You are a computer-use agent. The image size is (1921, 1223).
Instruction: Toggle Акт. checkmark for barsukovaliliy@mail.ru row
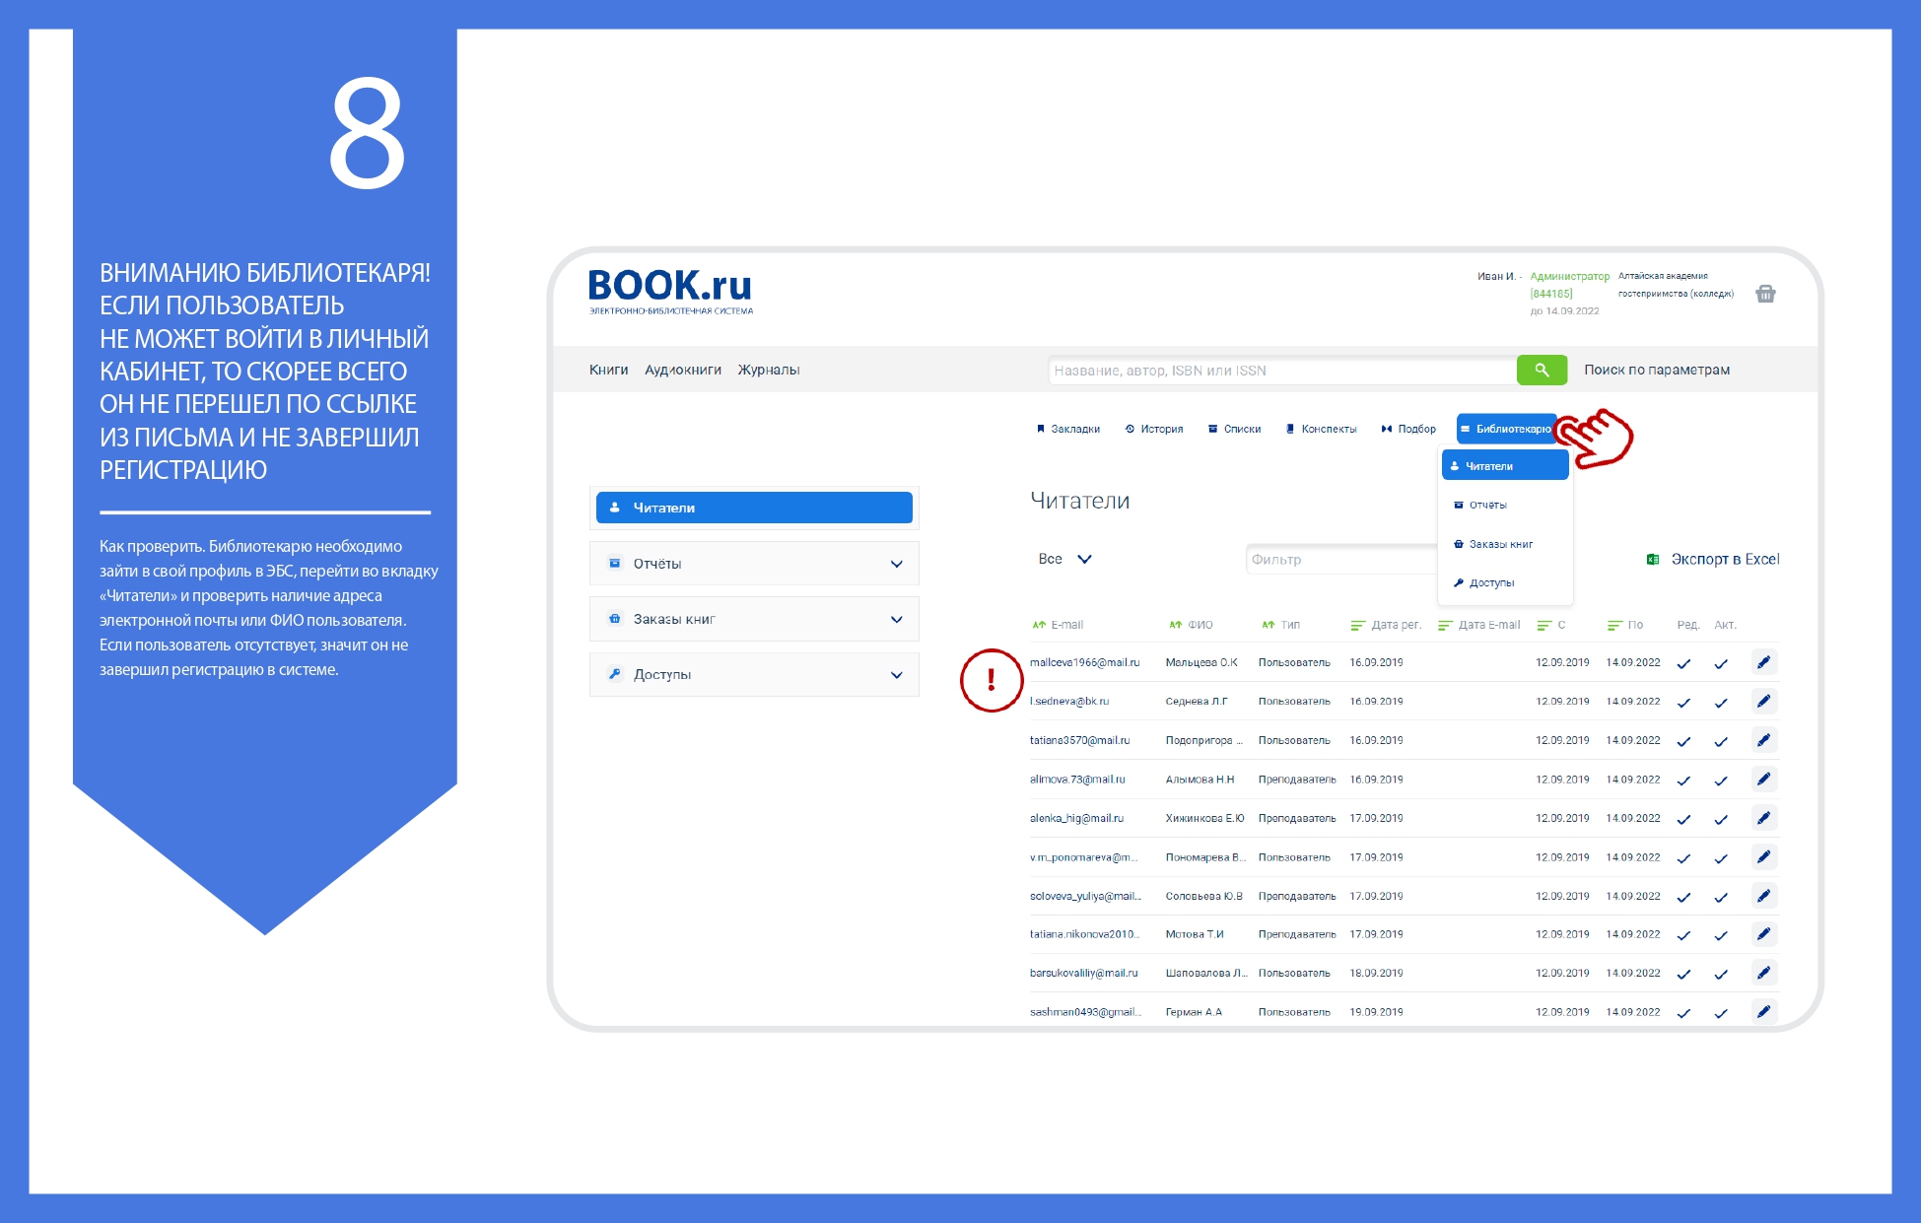[1721, 974]
